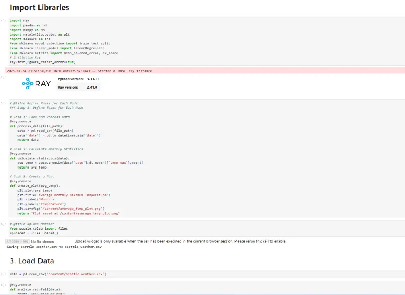
Task: Click the create_plot function definition line
Action: click(34, 185)
